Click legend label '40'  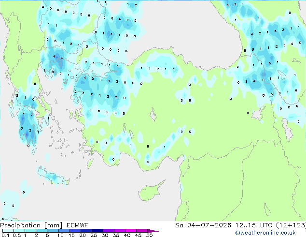tap(127, 235)
